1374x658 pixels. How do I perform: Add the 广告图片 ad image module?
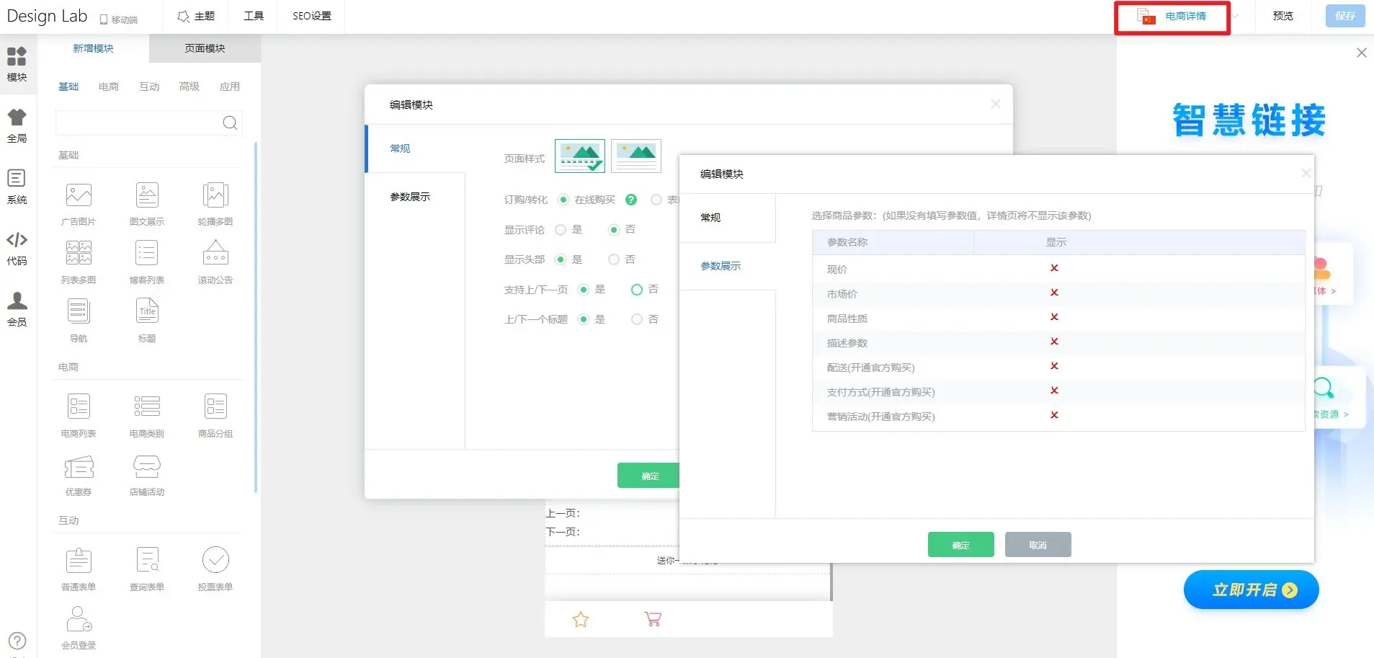79,196
